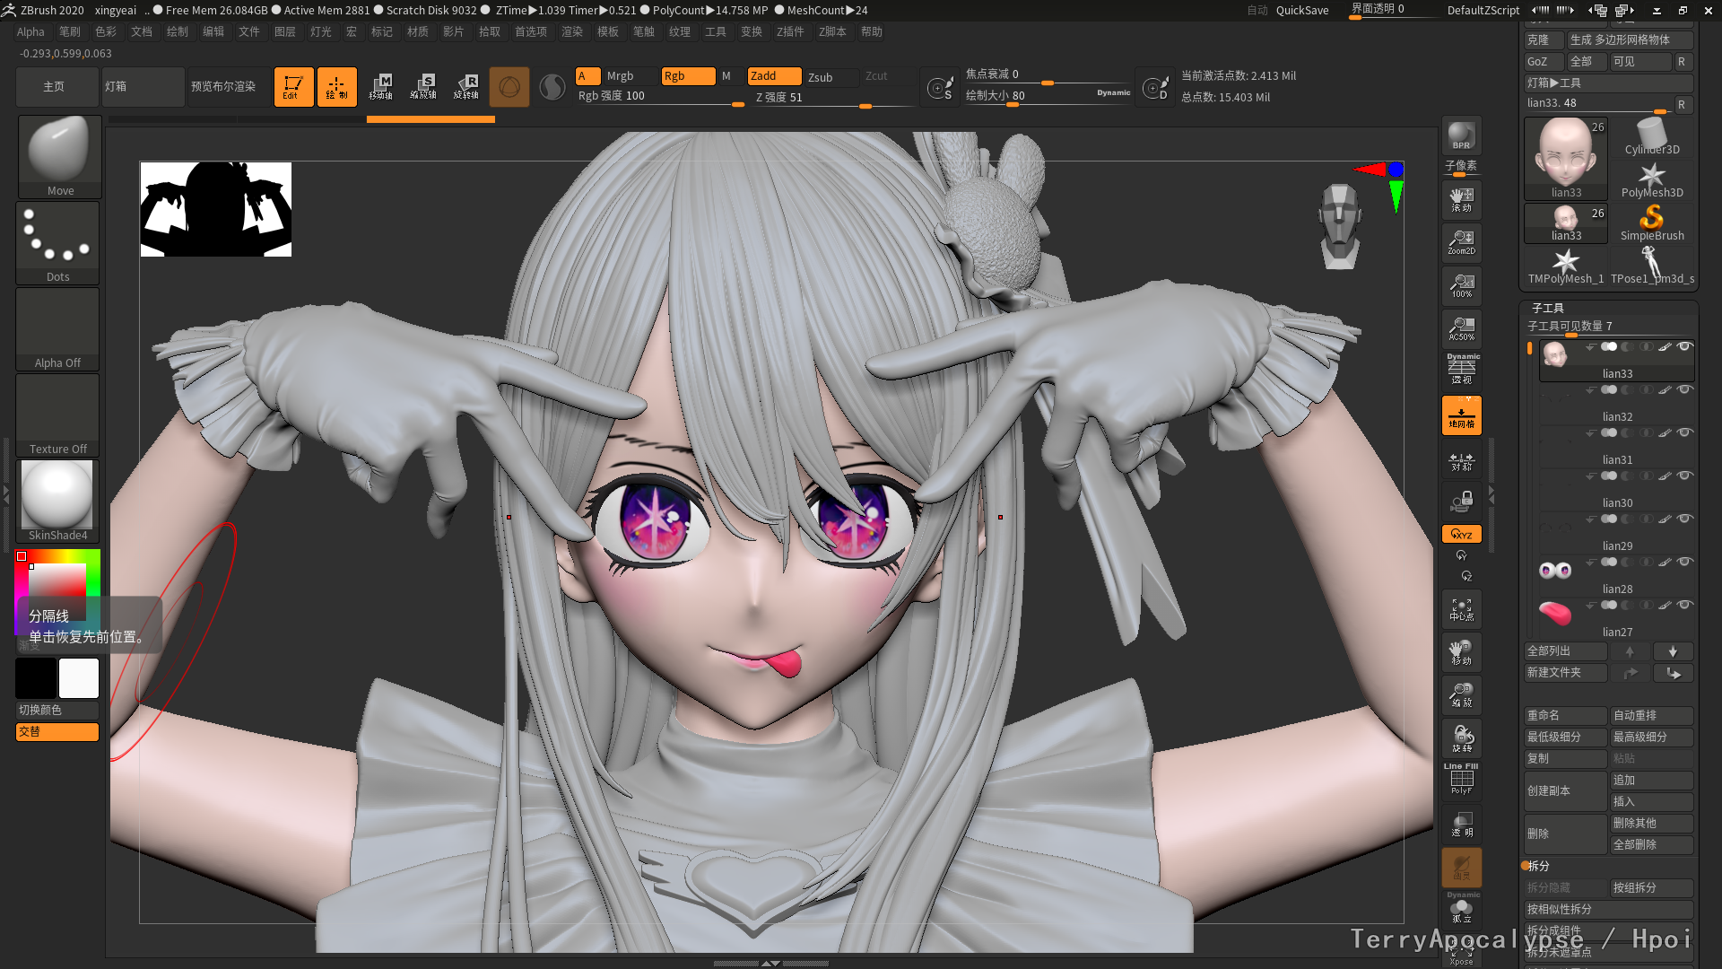Click the camera lock icon

click(1461, 501)
